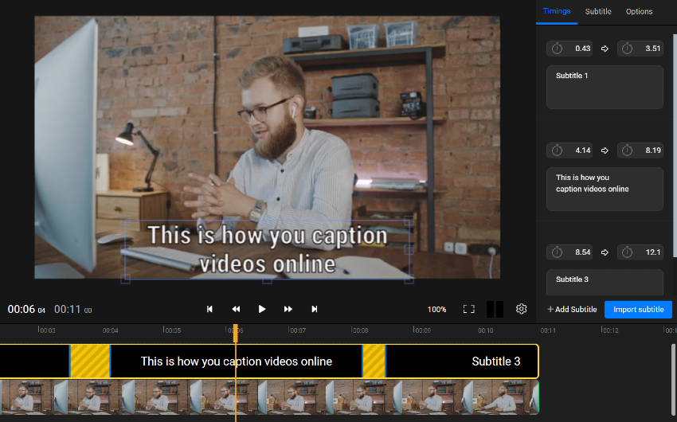Click the Subtitle 3 text box in panel

[x=605, y=283]
